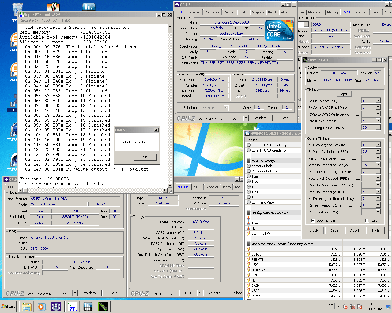Uncheck Lock mchbar in MemSet

pyautogui.click(x=313, y=220)
